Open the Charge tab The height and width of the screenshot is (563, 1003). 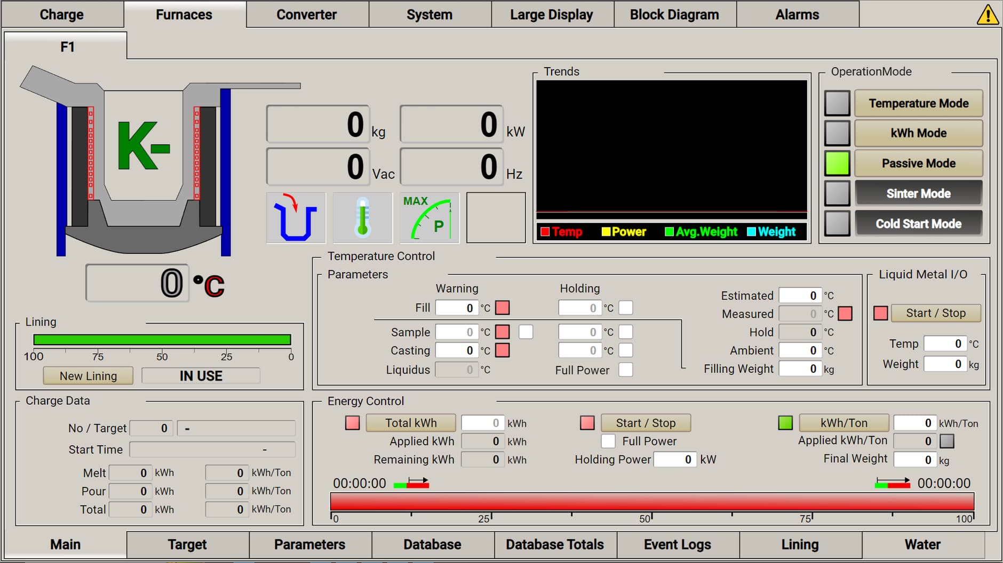pyautogui.click(x=62, y=14)
